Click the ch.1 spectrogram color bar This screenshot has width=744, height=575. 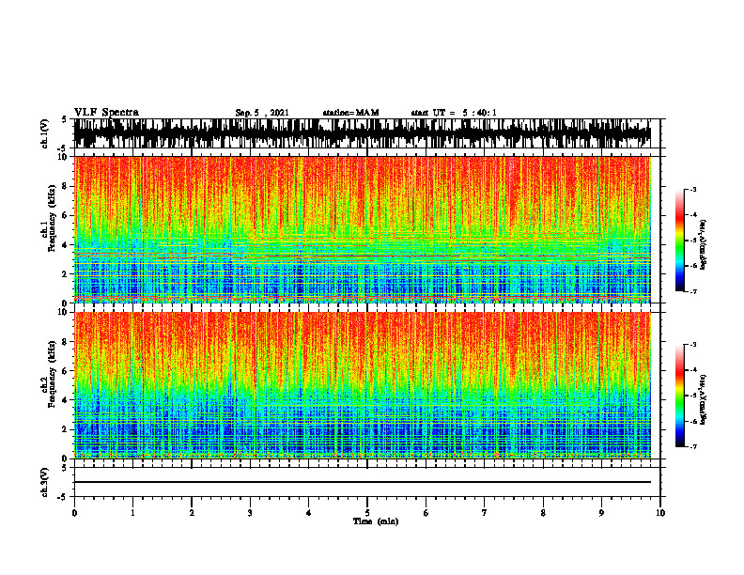point(679,241)
